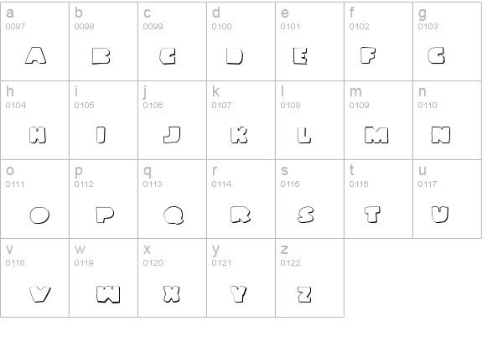Choose the U glyph under code 0117
This screenshot has width=482, height=347.
440,215
